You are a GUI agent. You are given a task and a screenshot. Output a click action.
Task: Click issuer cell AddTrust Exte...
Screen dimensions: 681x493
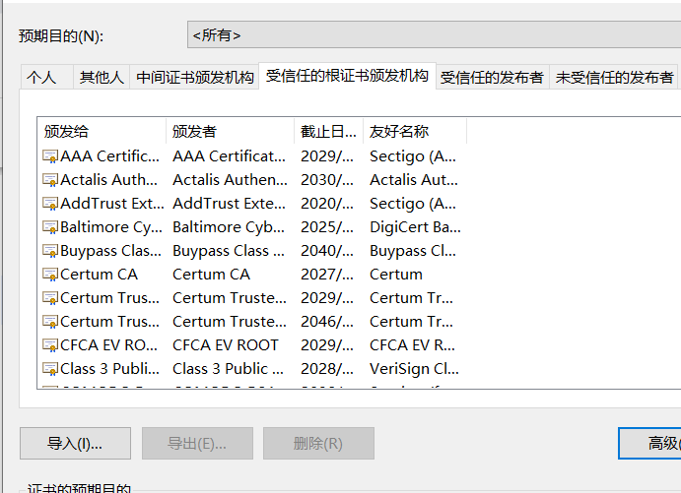point(230,204)
